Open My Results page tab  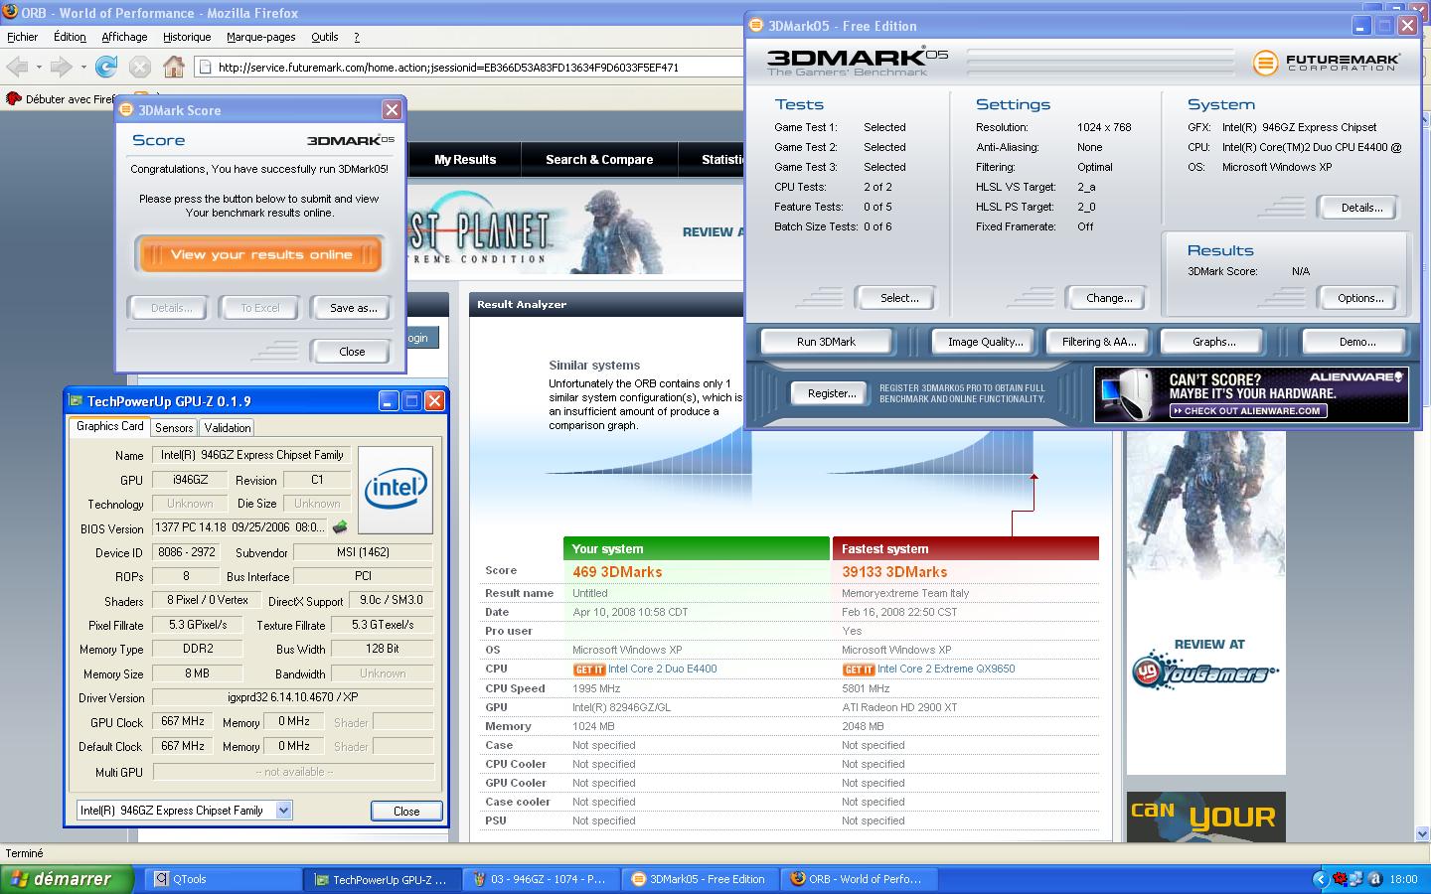464,159
